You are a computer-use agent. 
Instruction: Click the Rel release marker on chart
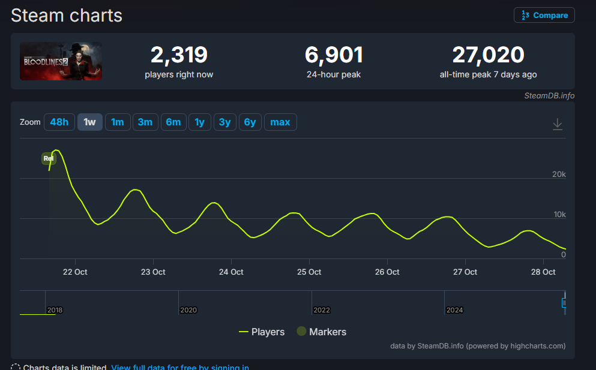(49, 158)
